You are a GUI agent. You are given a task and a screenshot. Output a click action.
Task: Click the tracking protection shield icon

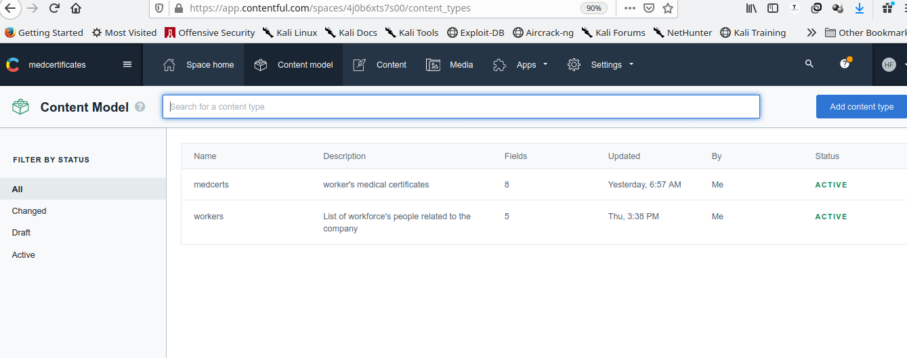point(159,8)
